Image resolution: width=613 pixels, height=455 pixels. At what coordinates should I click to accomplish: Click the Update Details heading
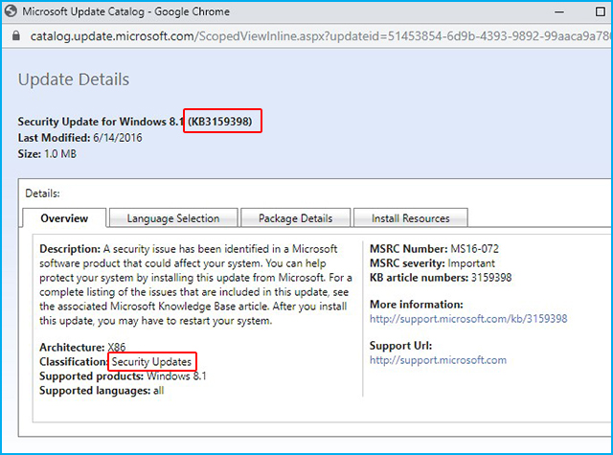[74, 80]
